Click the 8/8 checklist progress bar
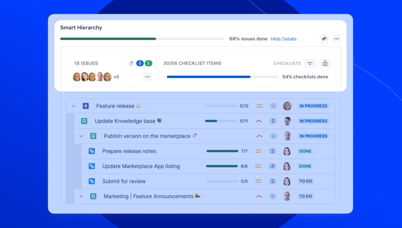The width and height of the screenshot is (402, 228). point(222,166)
